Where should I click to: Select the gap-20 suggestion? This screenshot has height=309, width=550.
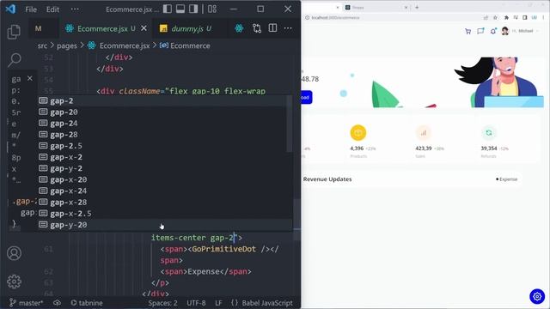(x=162, y=112)
